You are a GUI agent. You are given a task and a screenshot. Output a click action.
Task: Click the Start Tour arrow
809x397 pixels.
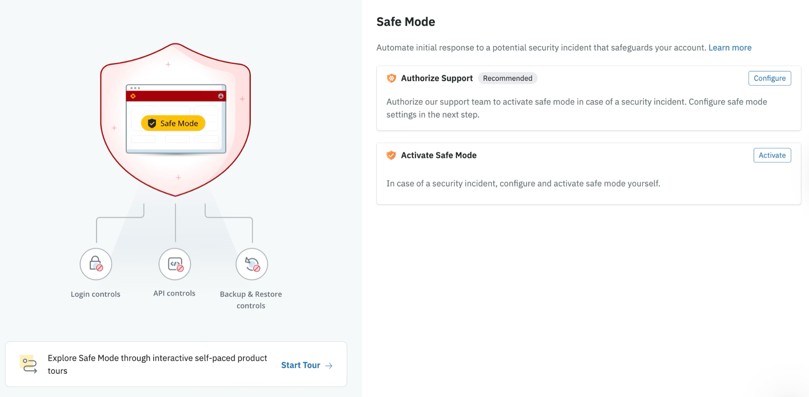[x=329, y=365]
